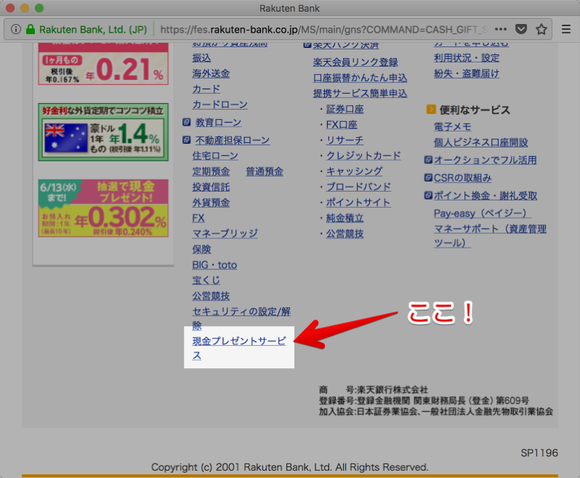This screenshot has height=478, width=580.
Task: Open the 紛失・盗難届け link
Action: click(x=467, y=73)
